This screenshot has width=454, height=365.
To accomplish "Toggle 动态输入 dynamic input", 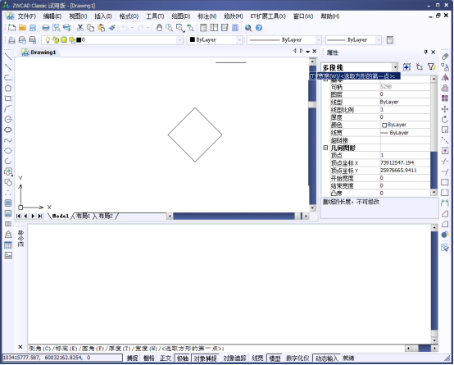I will coord(326,358).
